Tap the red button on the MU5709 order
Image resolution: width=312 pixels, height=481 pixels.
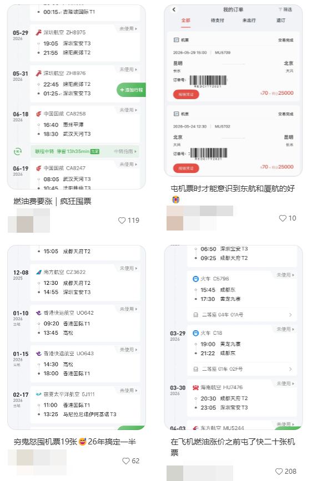[x=186, y=94]
